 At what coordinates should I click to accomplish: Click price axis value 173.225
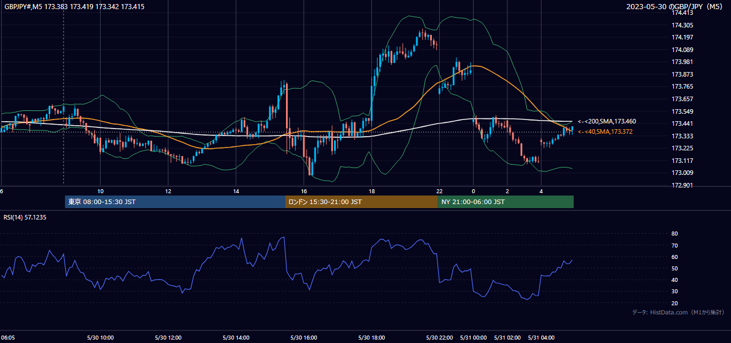point(682,148)
